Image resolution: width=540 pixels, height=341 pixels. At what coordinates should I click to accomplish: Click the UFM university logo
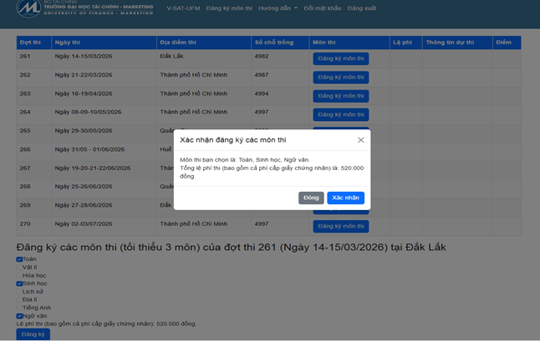pyautogui.click(x=28, y=8)
